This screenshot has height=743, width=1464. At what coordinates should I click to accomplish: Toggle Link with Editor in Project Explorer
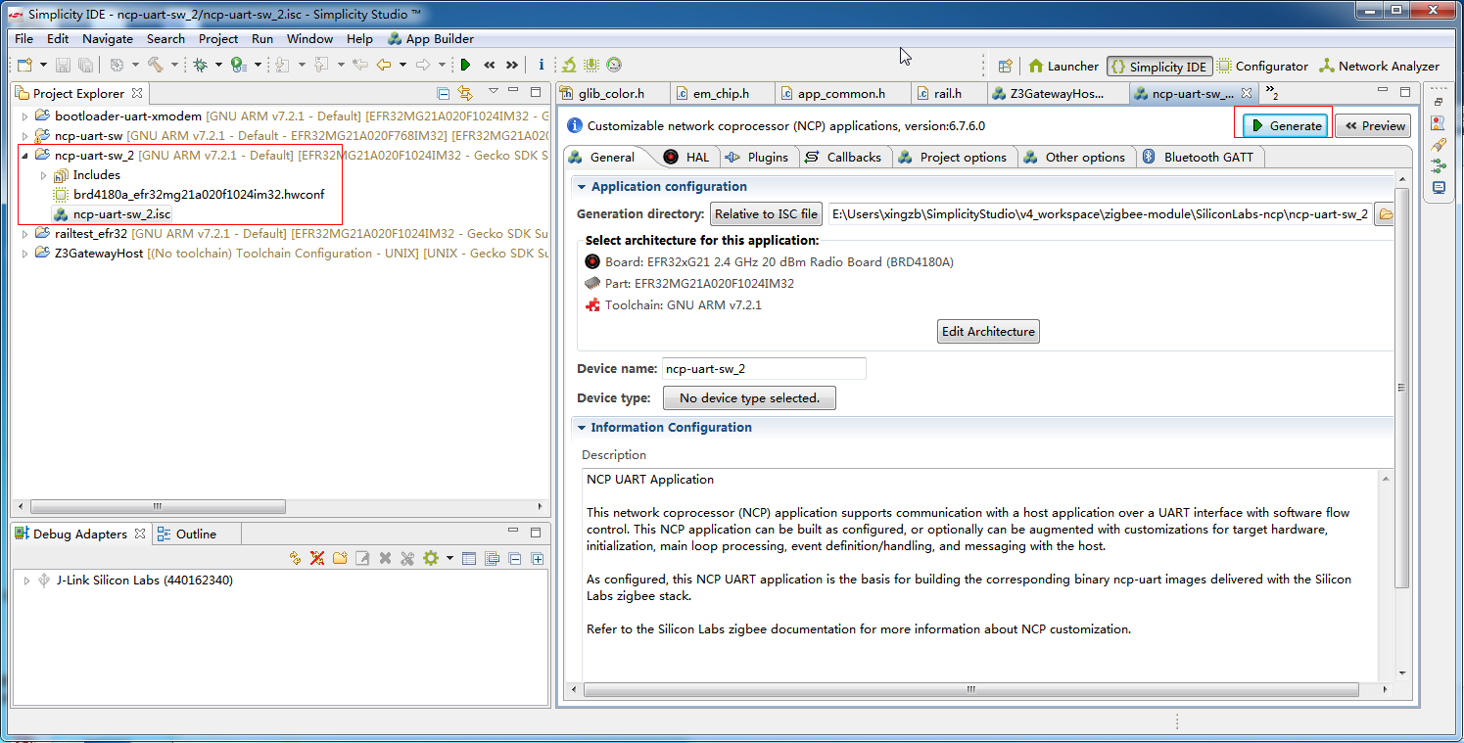click(x=465, y=93)
